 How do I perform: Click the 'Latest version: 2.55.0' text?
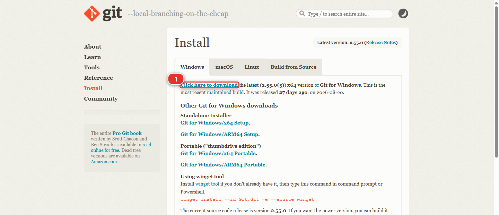click(340, 43)
